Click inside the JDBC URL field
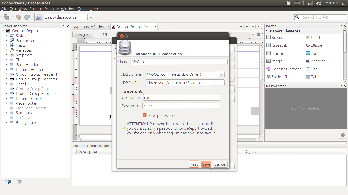Viewport: 348px width, 195px height. 185,83
